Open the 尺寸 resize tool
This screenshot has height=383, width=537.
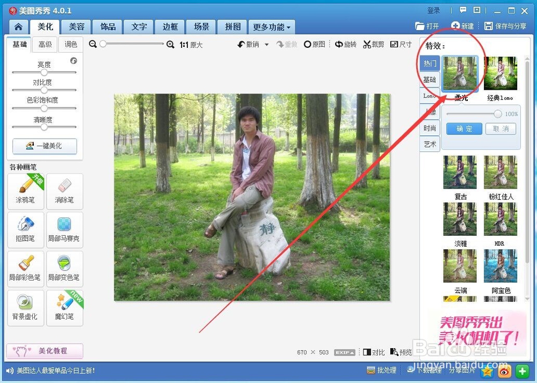[401, 44]
